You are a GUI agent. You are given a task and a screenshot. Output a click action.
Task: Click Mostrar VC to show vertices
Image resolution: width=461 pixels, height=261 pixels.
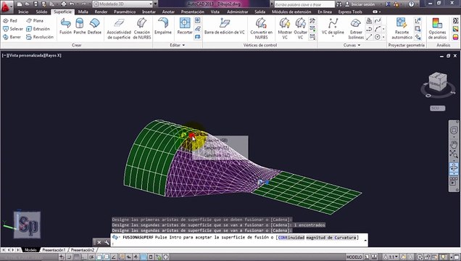(285, 28)
